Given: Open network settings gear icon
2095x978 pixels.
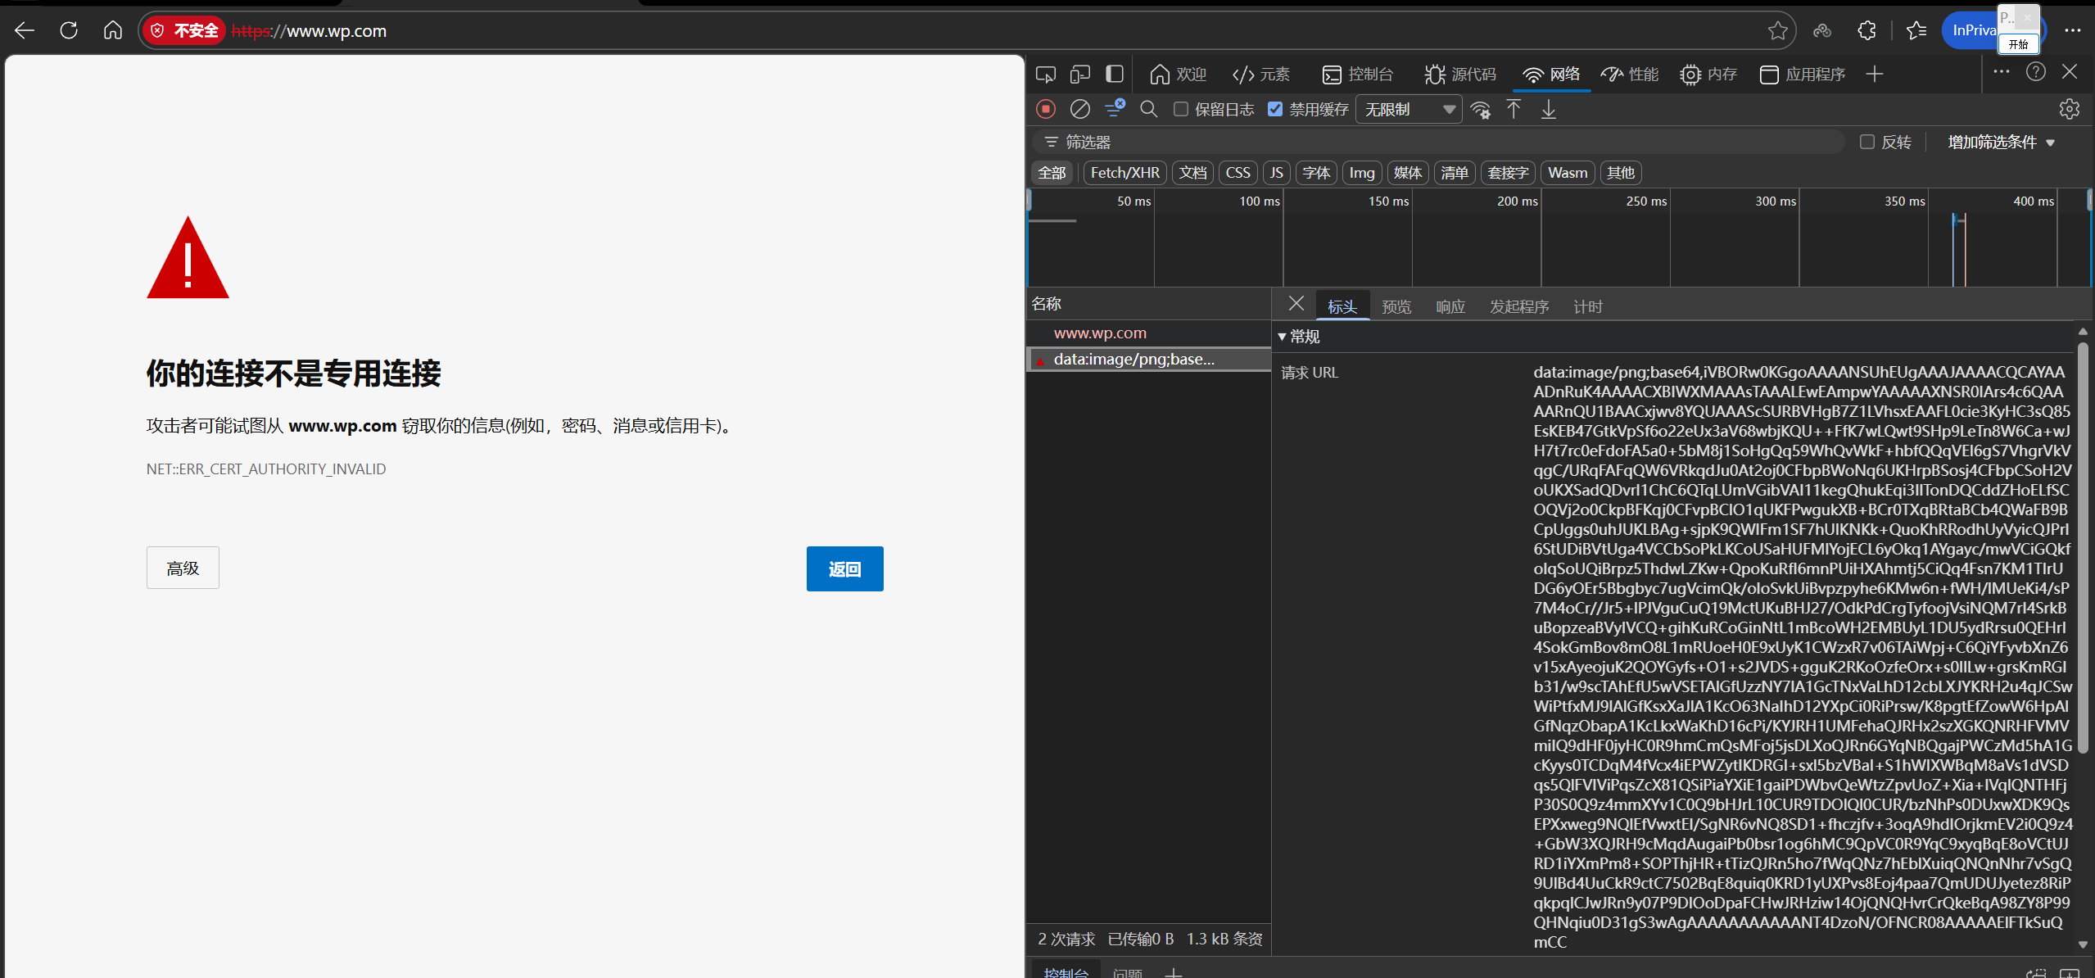Looking at the screenshot, I should click(x=2069, y=109).
